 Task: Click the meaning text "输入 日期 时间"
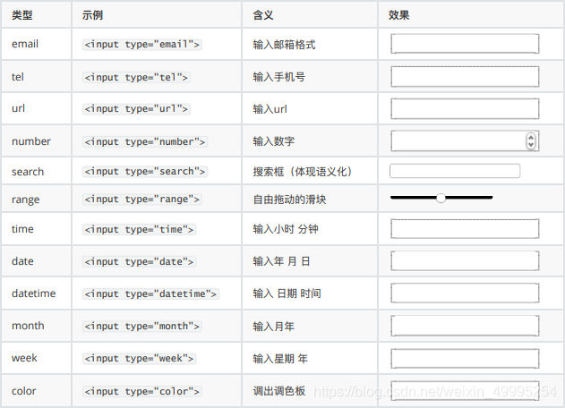(287, 293)
